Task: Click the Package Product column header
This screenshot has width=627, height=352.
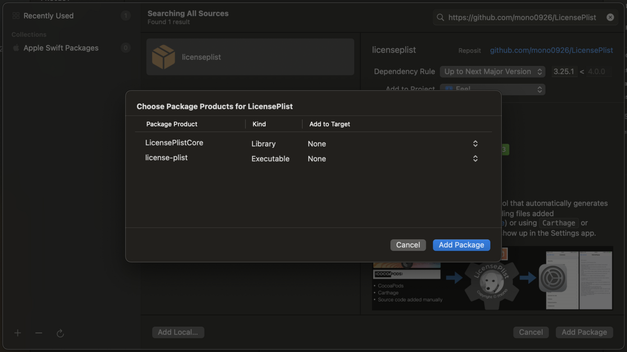Action: pos(172,124)
